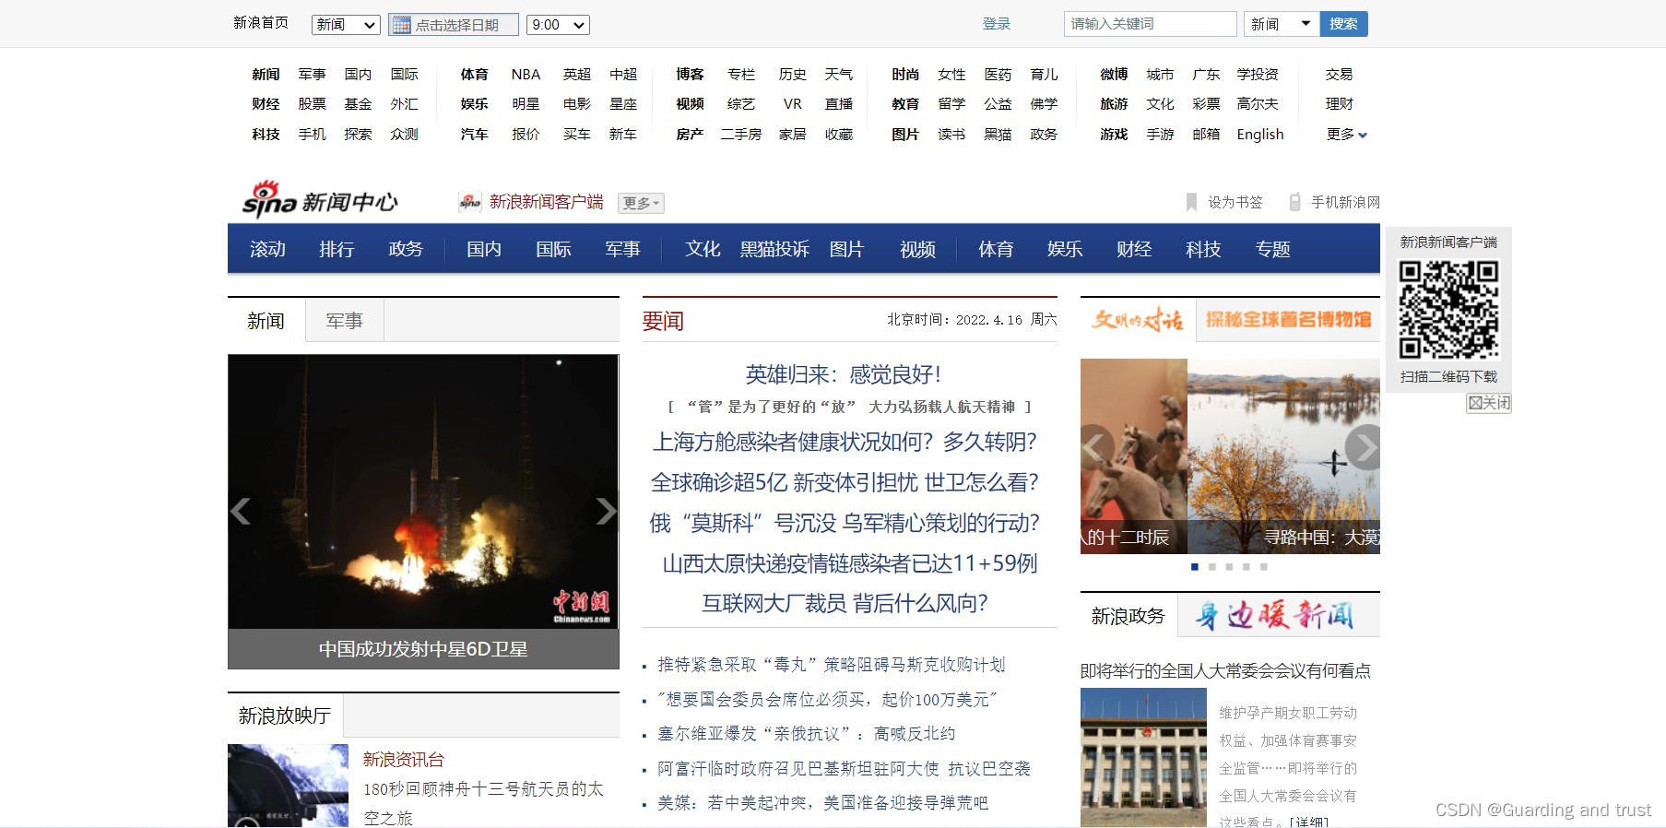This screenshot has height=828, width=1666.
Task: Open the 新浪放映厅 video thumbnail
Action: click(x=288, y=786)
